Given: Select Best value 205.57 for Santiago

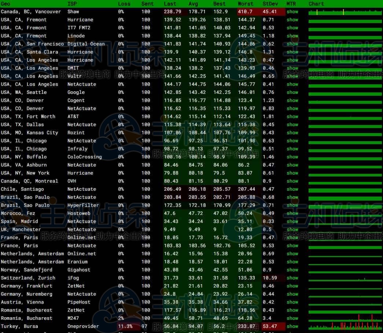Looking at the screenshot, I should (x=222, y=189).
